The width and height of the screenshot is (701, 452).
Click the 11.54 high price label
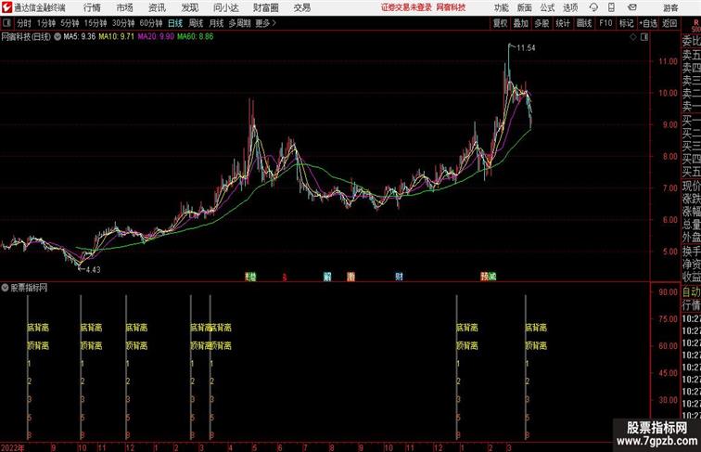coord(526,48)
